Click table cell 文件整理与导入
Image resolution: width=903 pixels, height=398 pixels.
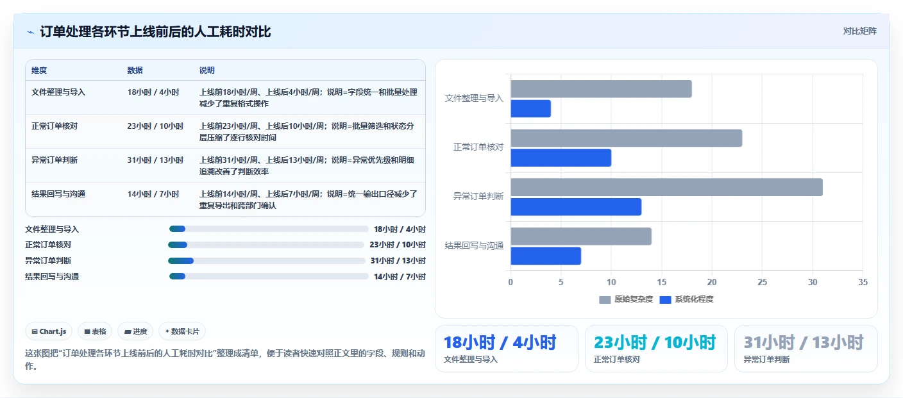pyautogui.click(x=58, y=92)
